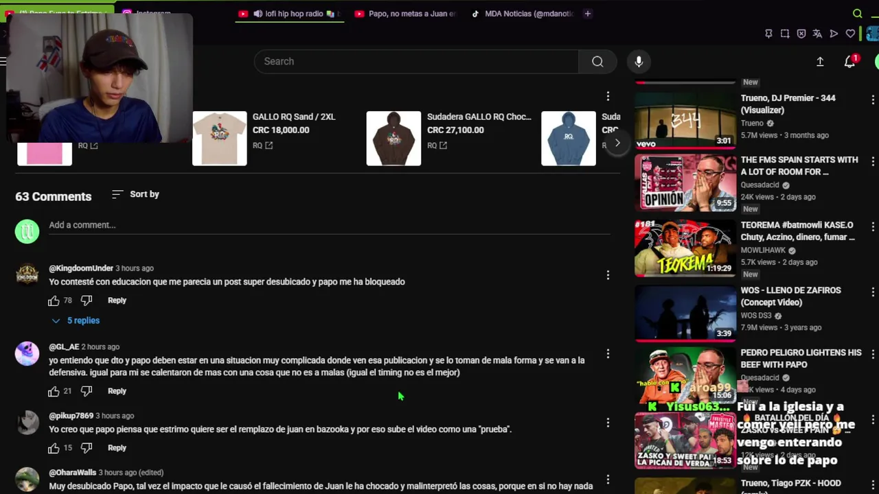Screen dimensions: 879x494
Task: Open Sort by comments dropdown
Action: 135,194
